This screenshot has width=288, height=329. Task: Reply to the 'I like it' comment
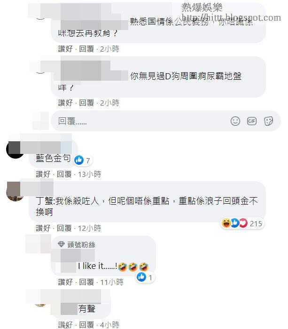[x=86, y=282]
